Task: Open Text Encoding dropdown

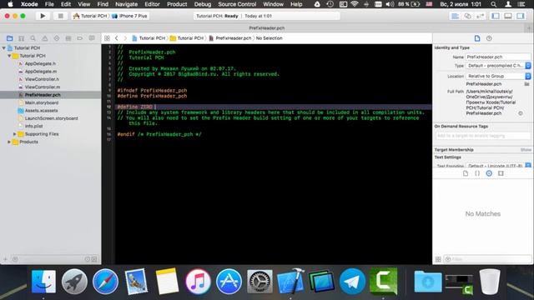Action: click(498, 166)
